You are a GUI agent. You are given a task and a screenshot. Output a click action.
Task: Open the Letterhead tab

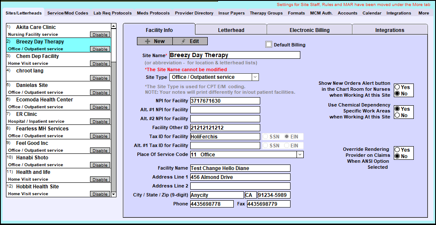(x=231, y=30)
